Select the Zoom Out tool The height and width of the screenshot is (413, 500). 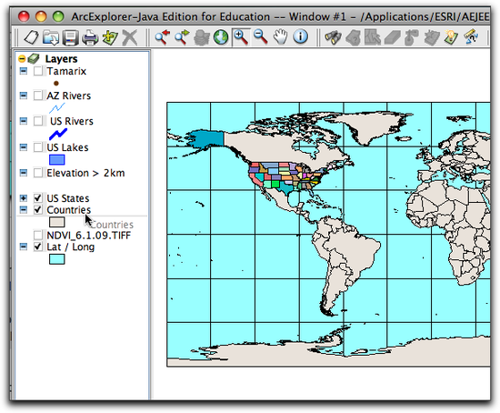pyautogui.click(x=261, y=37)
